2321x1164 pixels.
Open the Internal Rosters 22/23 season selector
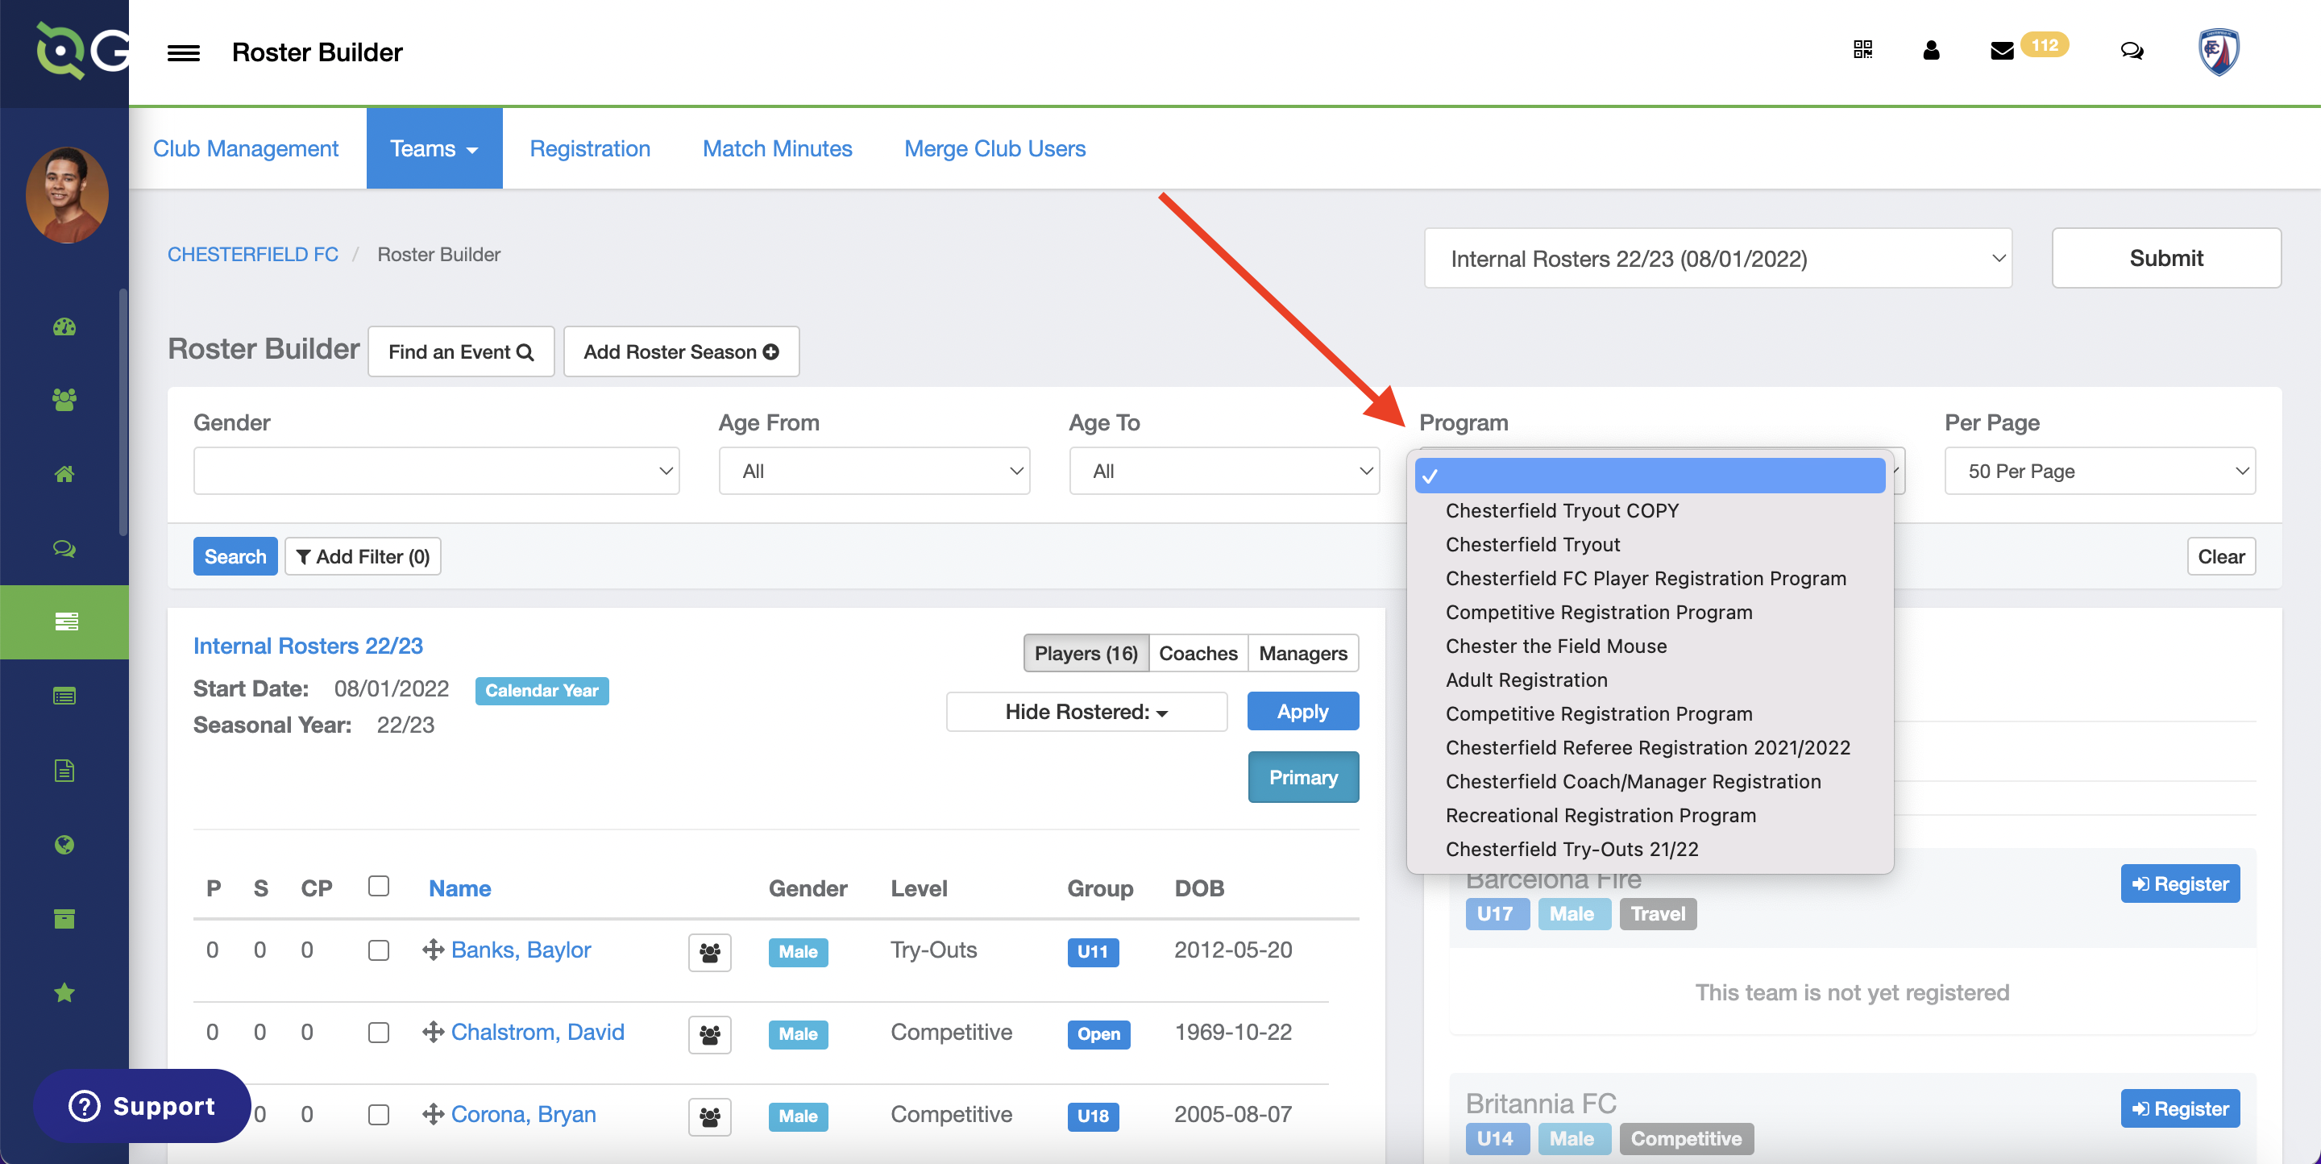tap(1717, 259)
